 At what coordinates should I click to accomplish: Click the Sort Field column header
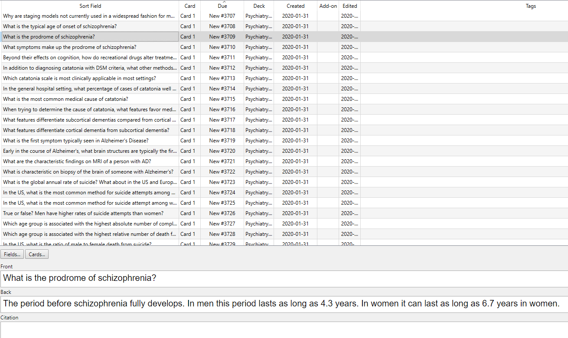[x=90, y=6]
